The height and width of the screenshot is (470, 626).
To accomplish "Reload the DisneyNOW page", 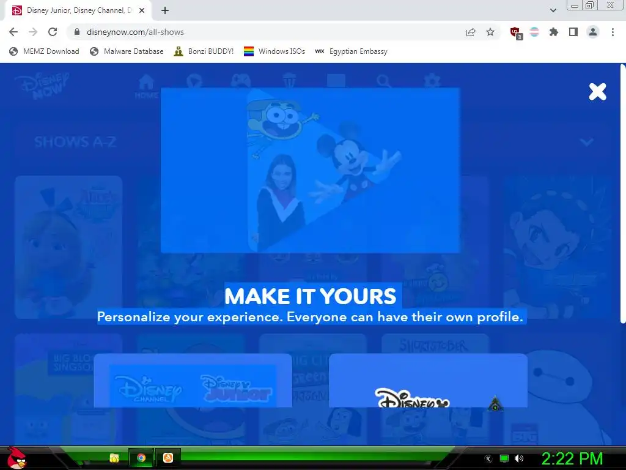I will click(x=53, y=32).
